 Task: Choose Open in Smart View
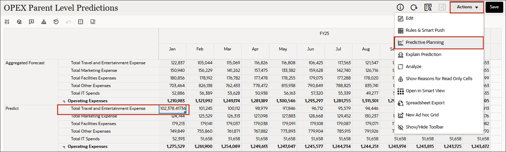click(439, 91)
